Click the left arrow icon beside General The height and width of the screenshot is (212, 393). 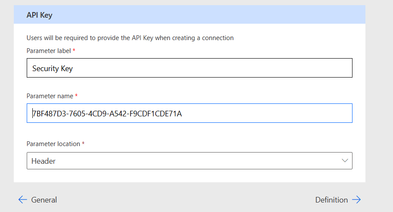[22, 200]
